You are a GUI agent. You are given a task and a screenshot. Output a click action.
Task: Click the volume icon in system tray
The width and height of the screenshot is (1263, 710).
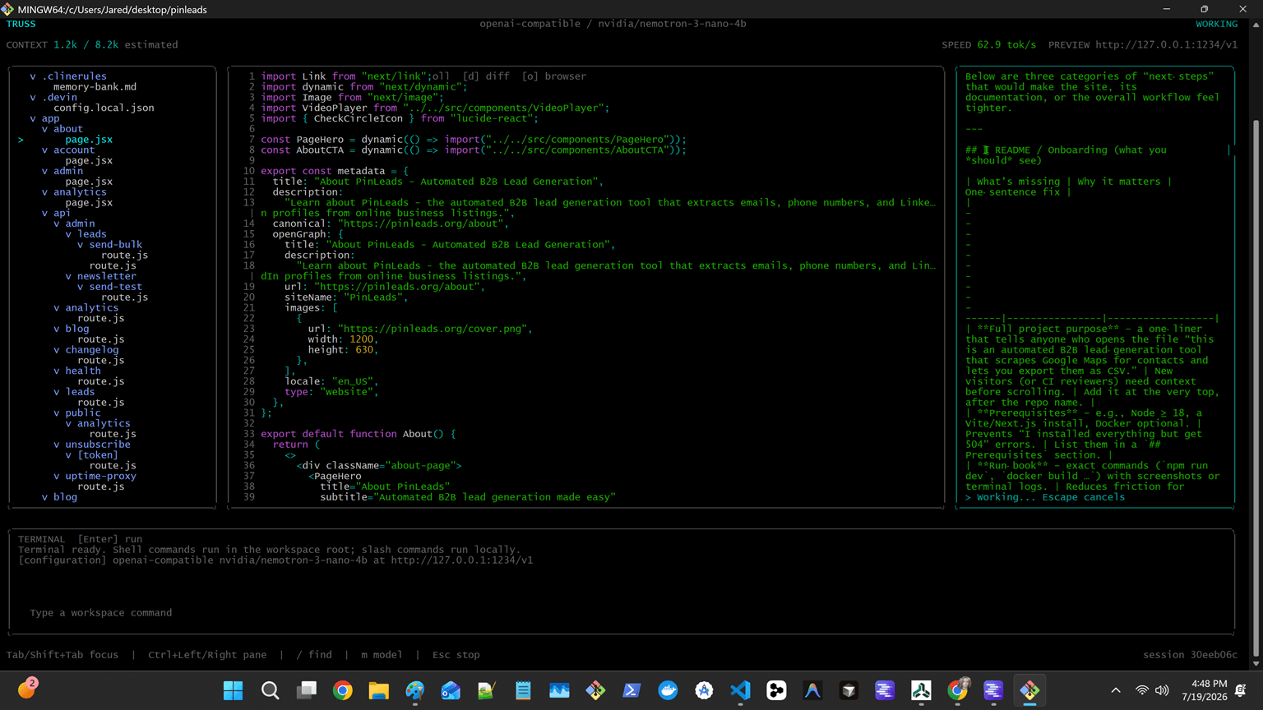(1162, 690)
